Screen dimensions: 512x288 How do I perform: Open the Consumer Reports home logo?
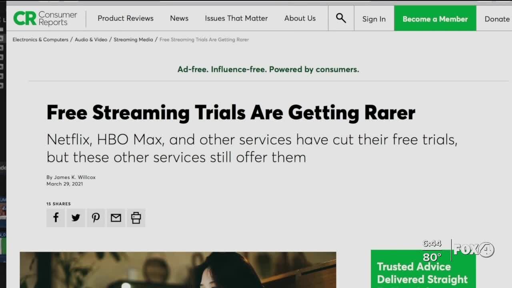(45, 18)
